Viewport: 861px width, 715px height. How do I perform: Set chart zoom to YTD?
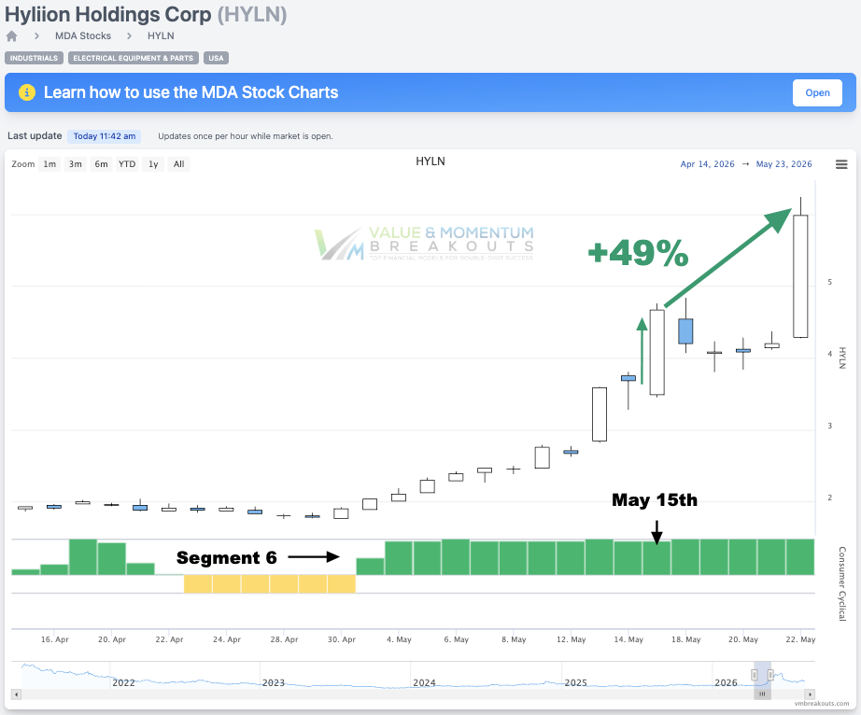click(127, 164)
